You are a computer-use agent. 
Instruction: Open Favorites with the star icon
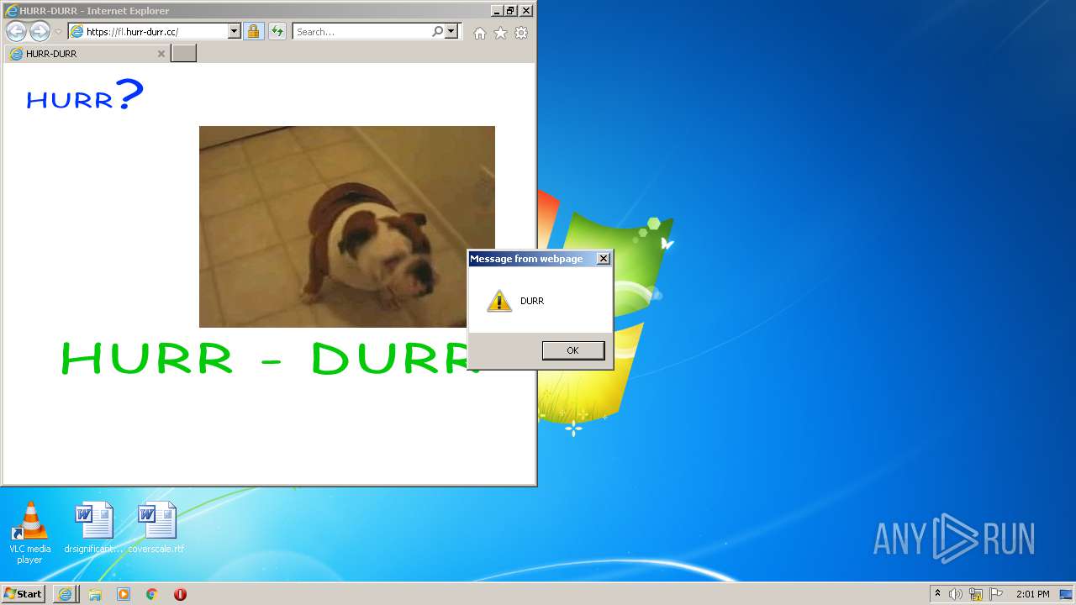click(x=500, y=33)
